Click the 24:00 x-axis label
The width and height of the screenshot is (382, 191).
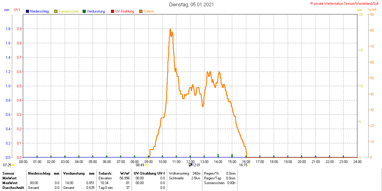pyautogui.click(x=357, y=162)
